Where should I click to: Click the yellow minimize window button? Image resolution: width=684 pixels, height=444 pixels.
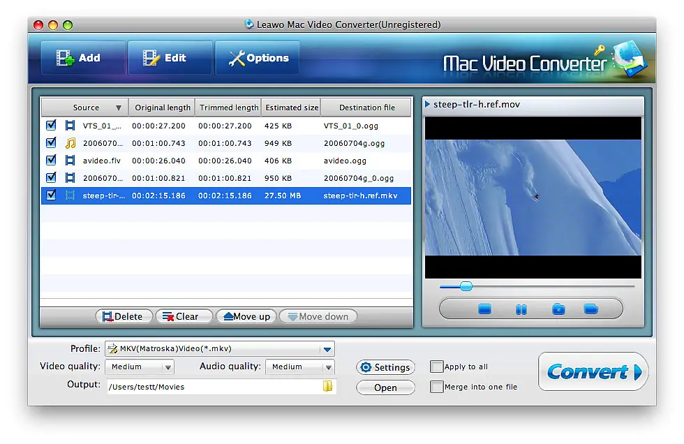tap(53, 25)
